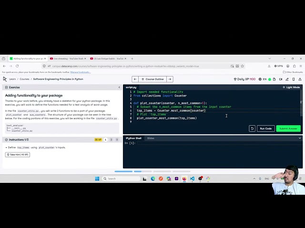The height and width of the screenshot is (228, 305).
Task: Open the pencil edit icon in DataCamp header
Action: (287, 79)
